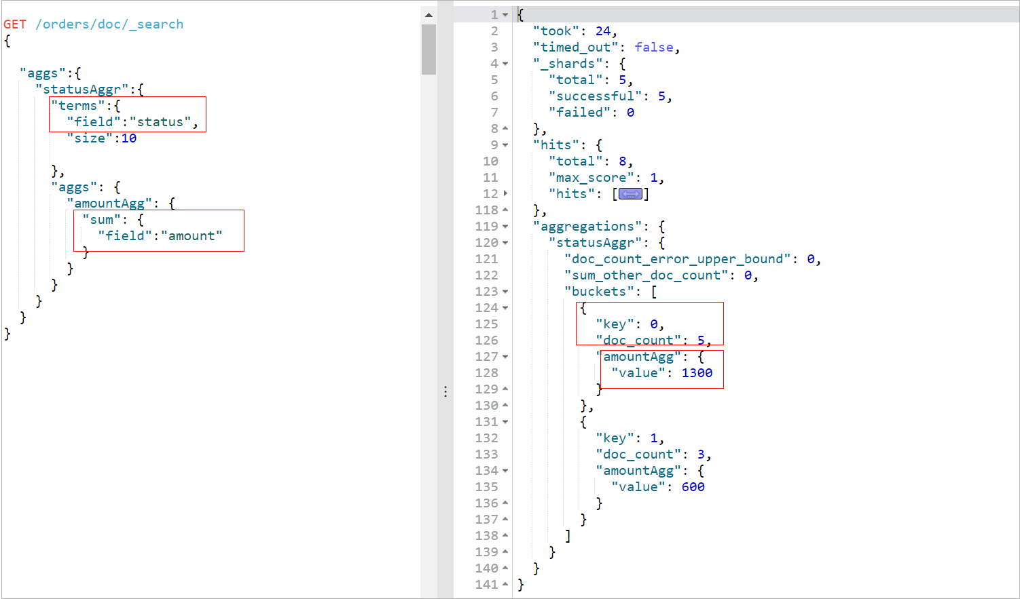1020x599 pixels.
Task: Click the fold-end arrow at line 129
Action: click(505, 389)
